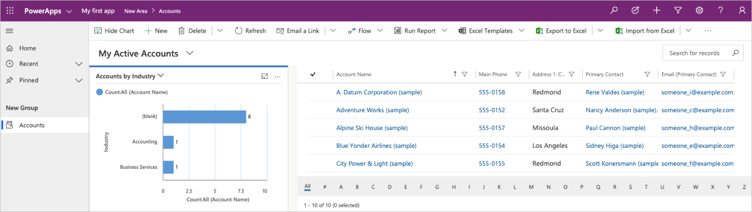
Task: Click Import from Excel
Action: click(x=645, y=31)
